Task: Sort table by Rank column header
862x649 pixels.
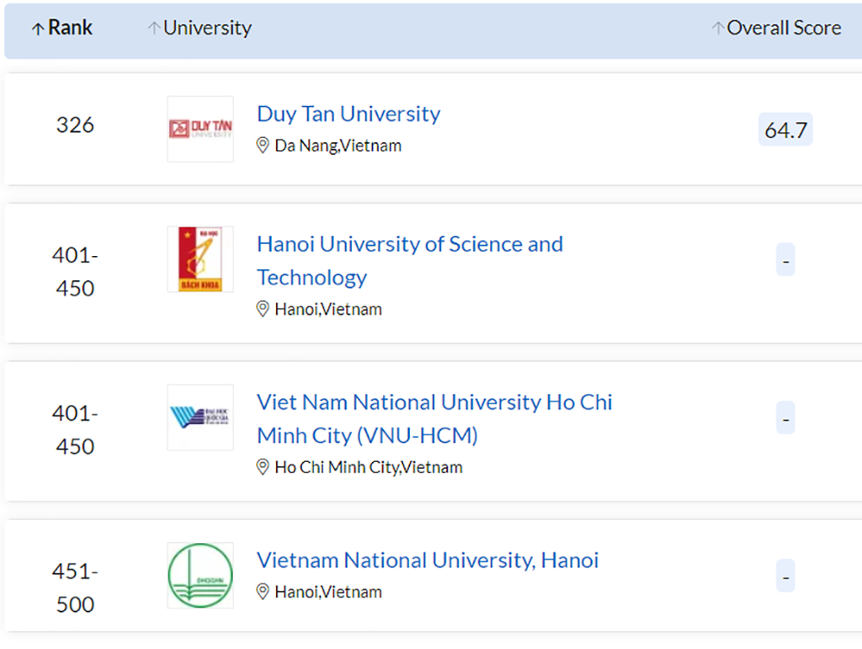Action: pos(71,28)
